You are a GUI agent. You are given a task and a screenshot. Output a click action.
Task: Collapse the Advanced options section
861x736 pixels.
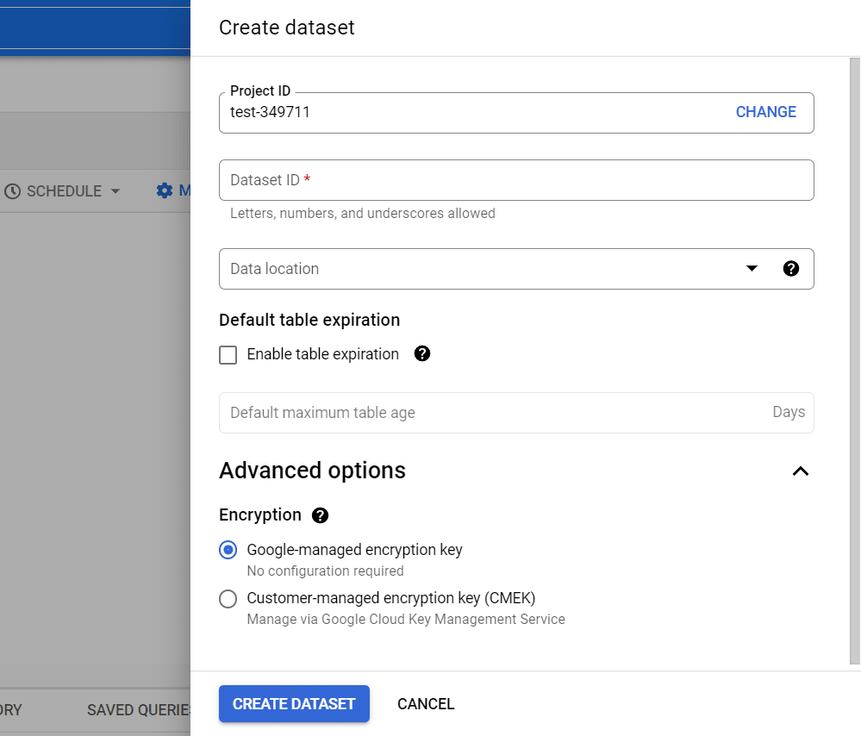tap(801, 471)
